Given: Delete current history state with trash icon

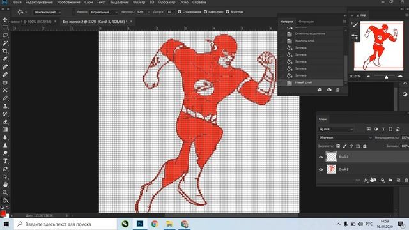Looking at the screenshot, I should point(338,90).
